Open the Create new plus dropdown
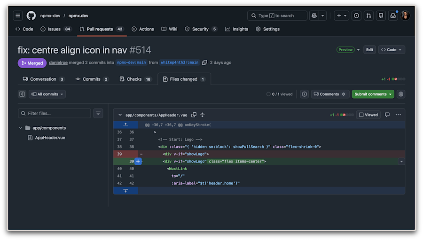 coord(341,15)
